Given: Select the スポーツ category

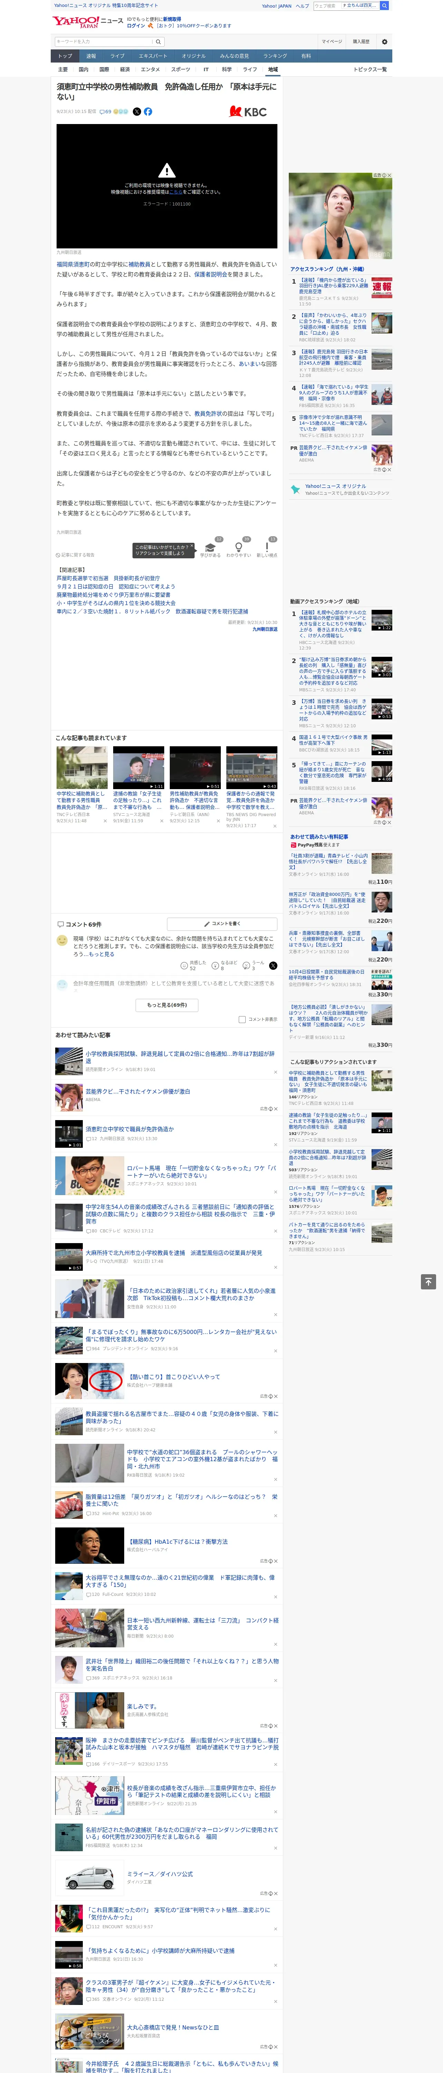Looking at the screenshot, I should pos(181,69).
